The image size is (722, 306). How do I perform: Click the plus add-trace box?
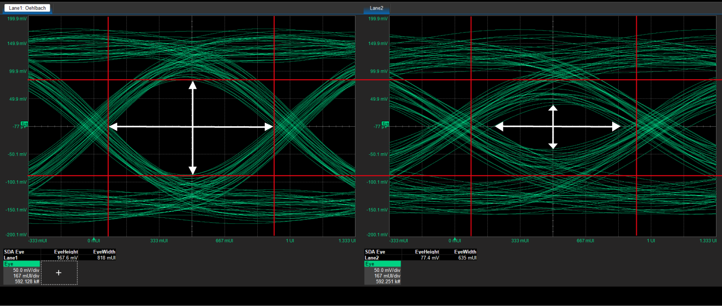(x=59, y=272)
